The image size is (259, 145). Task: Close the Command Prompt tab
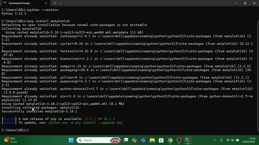tap(46, 3)
